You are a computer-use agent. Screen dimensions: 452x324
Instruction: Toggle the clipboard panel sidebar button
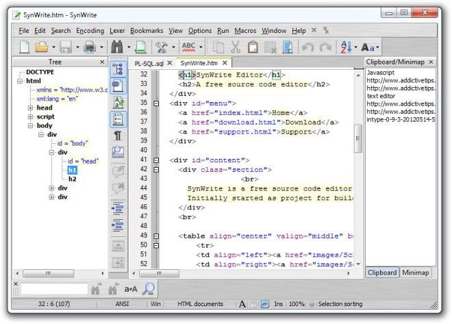118,86
